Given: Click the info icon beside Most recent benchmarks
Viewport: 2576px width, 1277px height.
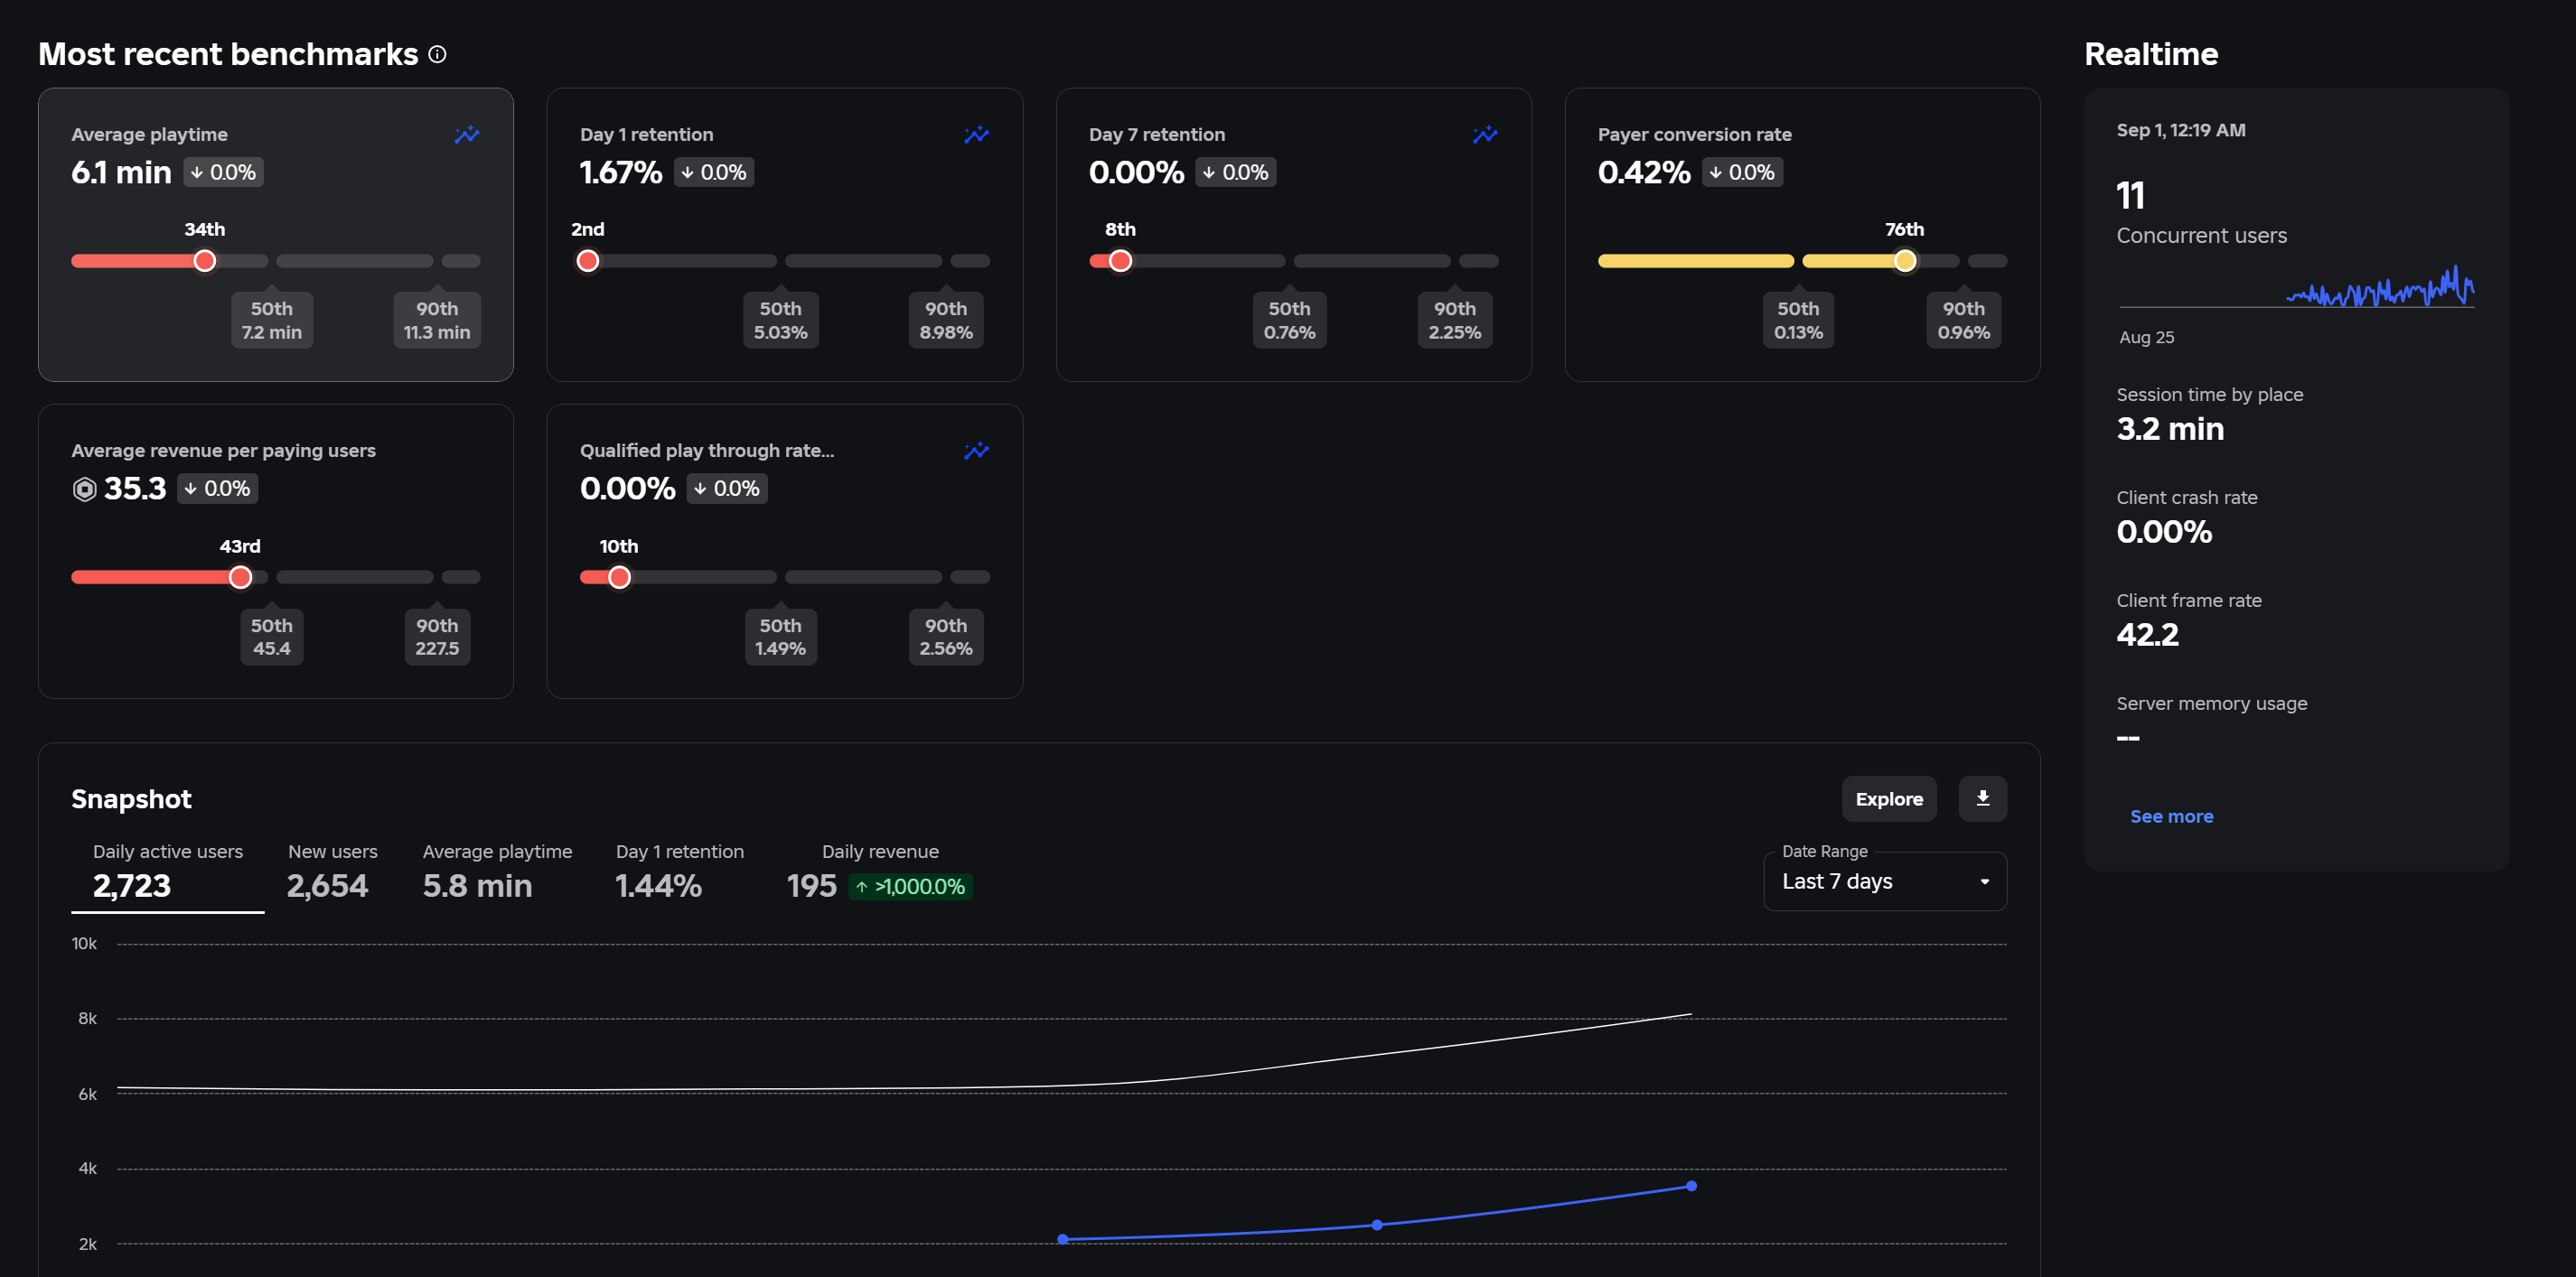Looking at the screenshot, I should tap(437, 54).
